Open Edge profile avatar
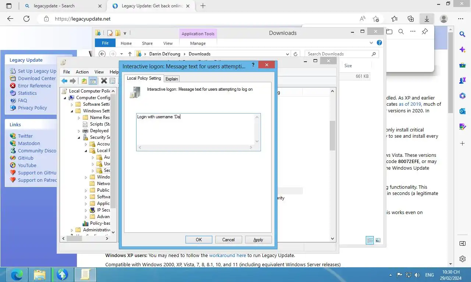 pos(444,19)
